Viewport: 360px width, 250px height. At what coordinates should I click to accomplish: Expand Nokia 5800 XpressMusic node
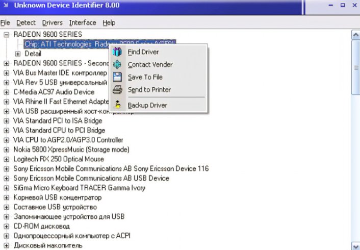click(7, 150)
